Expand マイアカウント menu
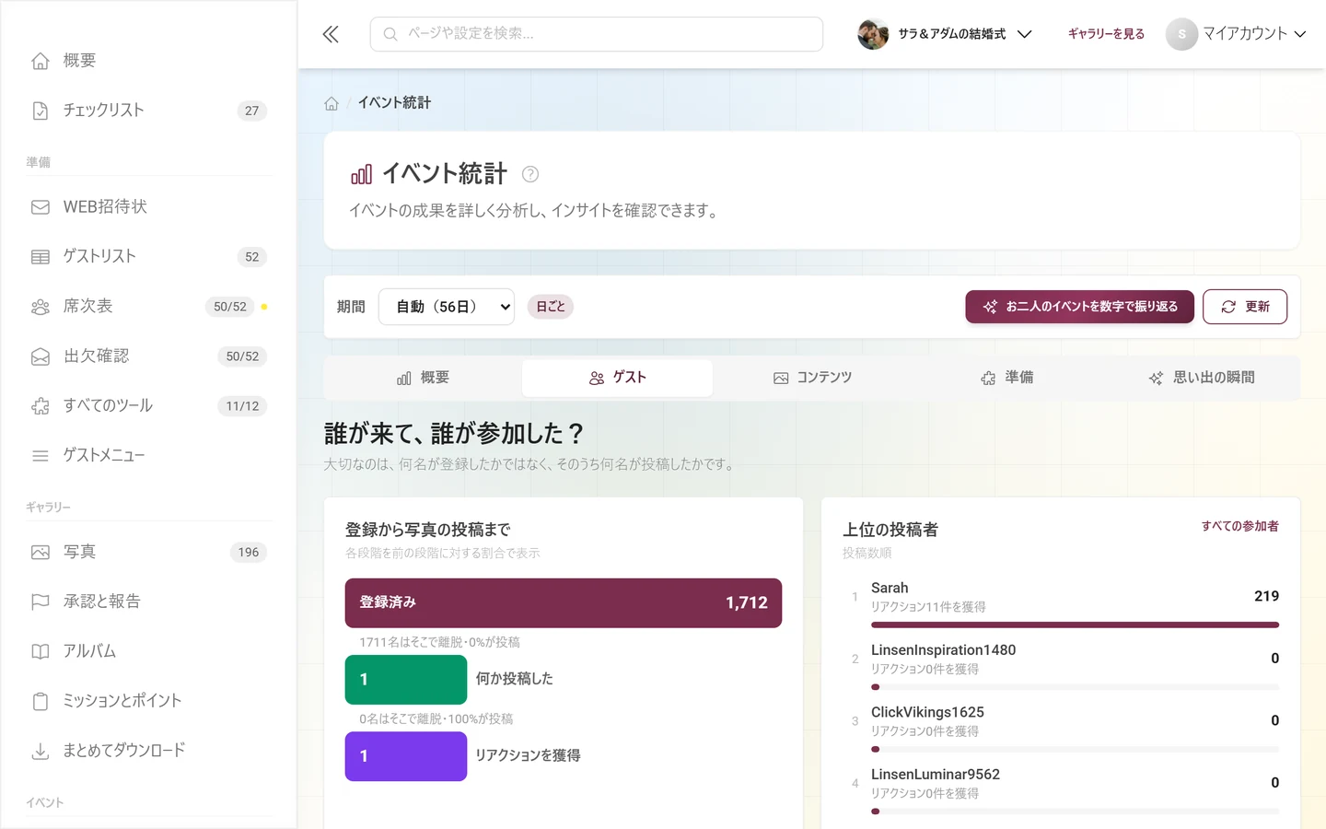This screenshot has height=829, width=1326. click(x=1237, y=34)
